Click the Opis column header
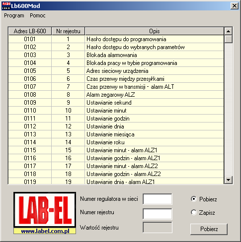 (x=155, y=31)
